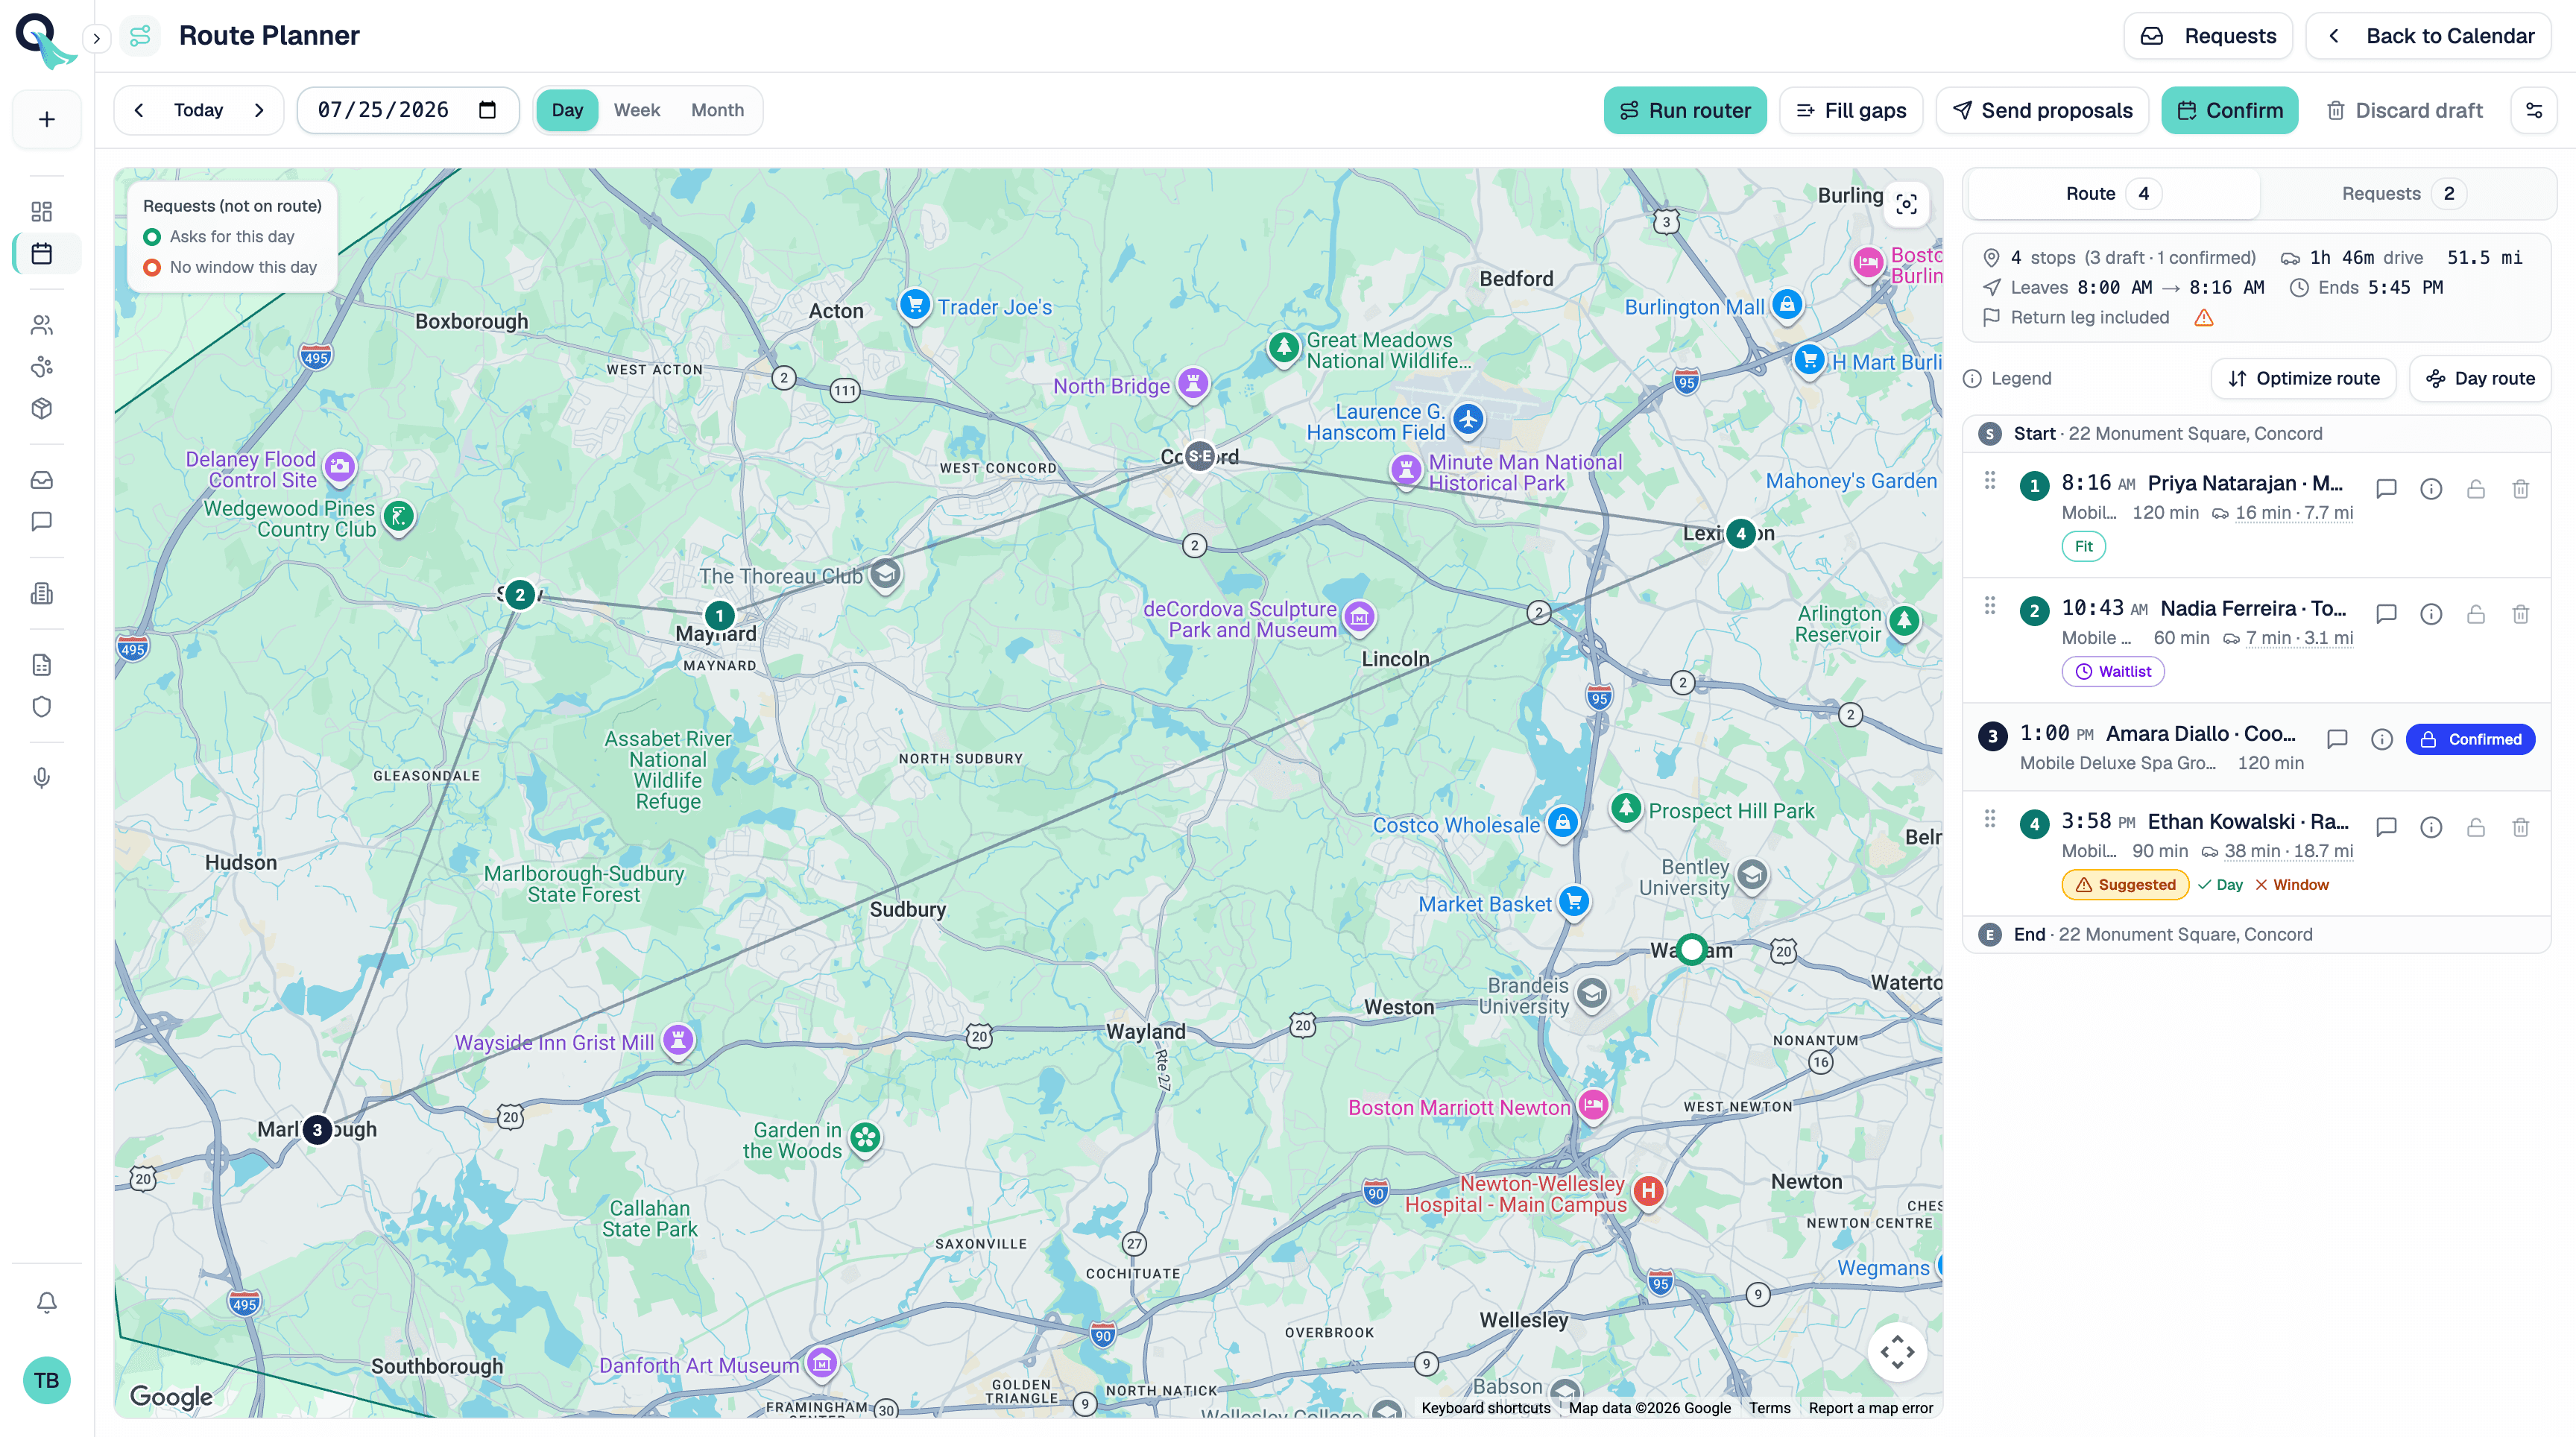The image size is (2576, 1437).
Task: Open notifications bell icon
Action: tap(46, 1302)
